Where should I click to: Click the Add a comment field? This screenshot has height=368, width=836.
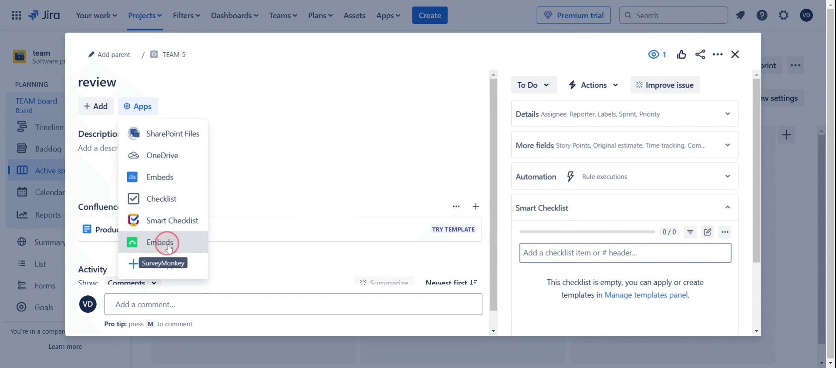(293, 304)
